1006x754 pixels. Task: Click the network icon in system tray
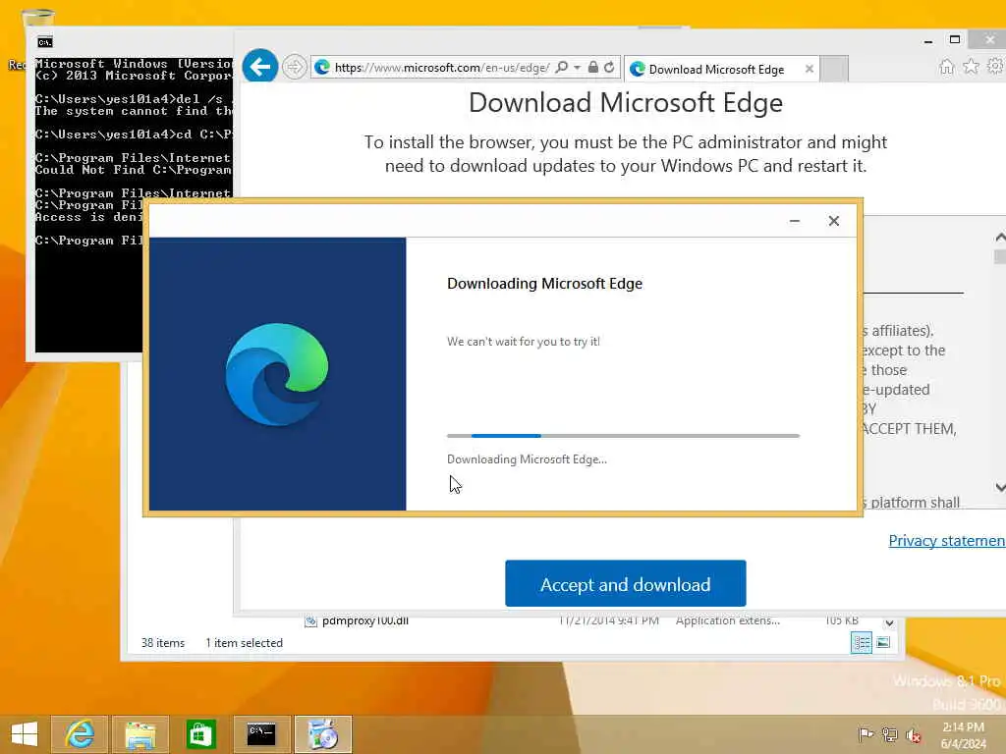pos(889,734)
